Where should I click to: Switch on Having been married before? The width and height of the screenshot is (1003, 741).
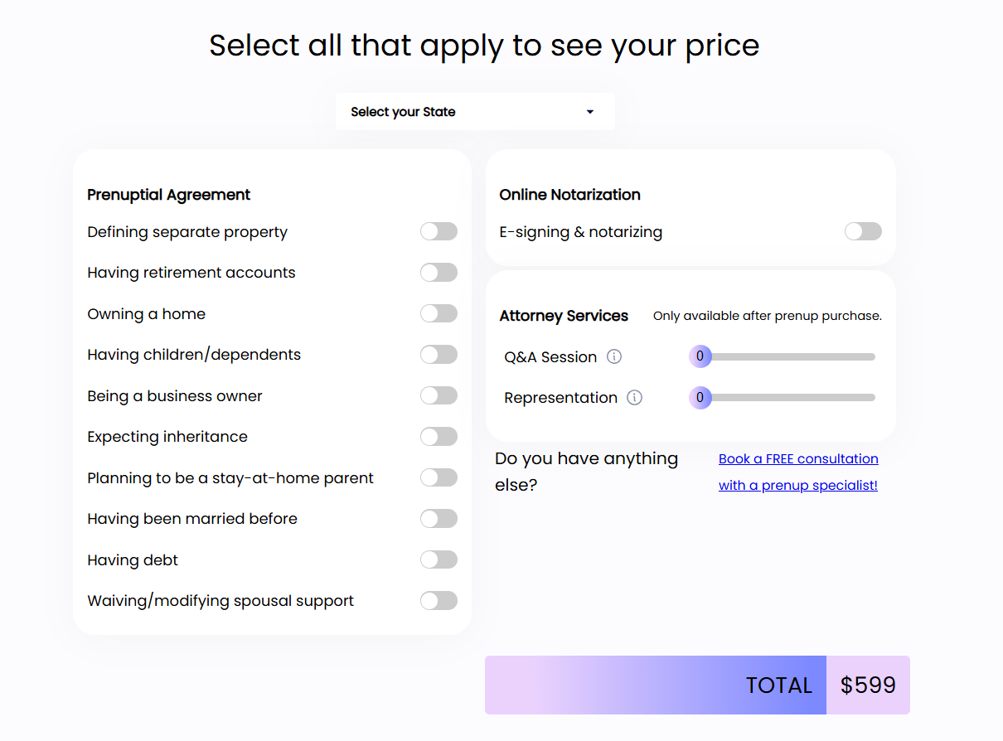[x=439, y=519]
